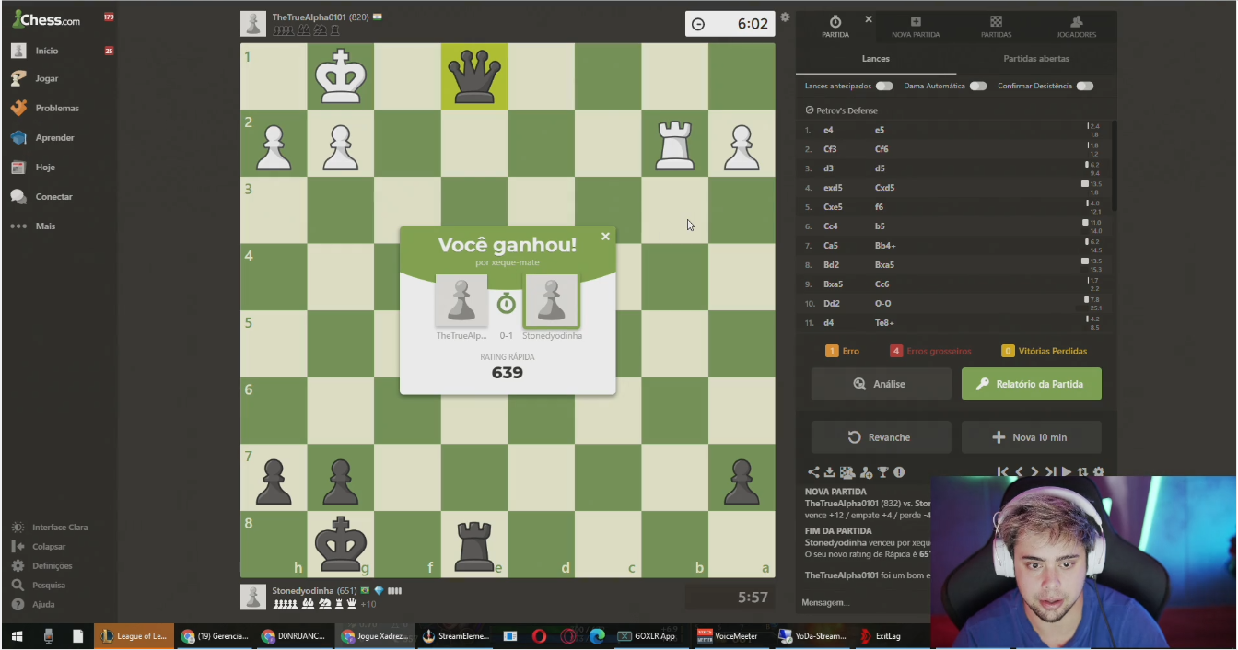Close the Você ganhou popup
This screenshot has height=650, width=1238.
point(605,237)
